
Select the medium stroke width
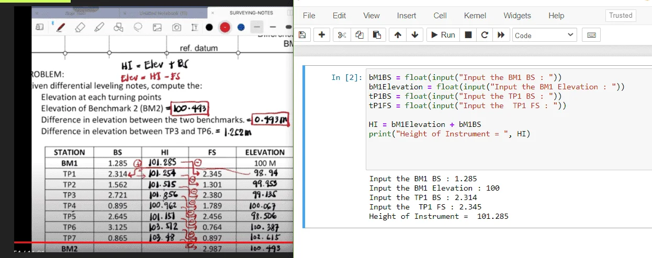point(272,27)
